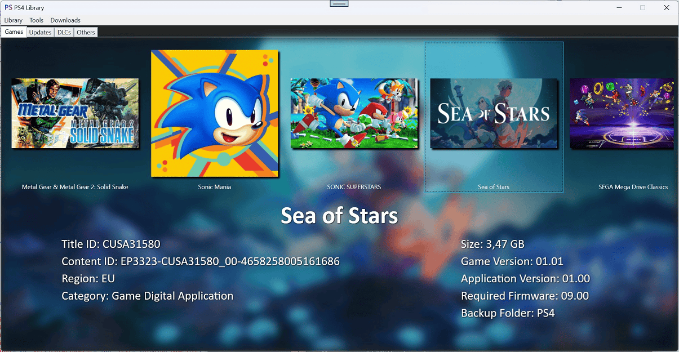Pick the SEGA Mega Drive Classics cover

tap(622, 113)
